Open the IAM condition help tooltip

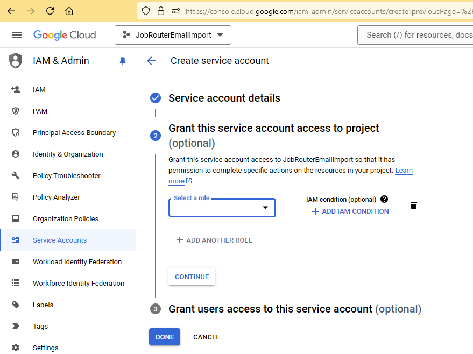(x=384, y=199)
